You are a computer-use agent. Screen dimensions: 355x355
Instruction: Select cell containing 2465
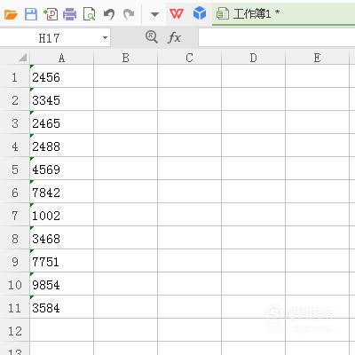pyautogui.click(x=61, y=123)
